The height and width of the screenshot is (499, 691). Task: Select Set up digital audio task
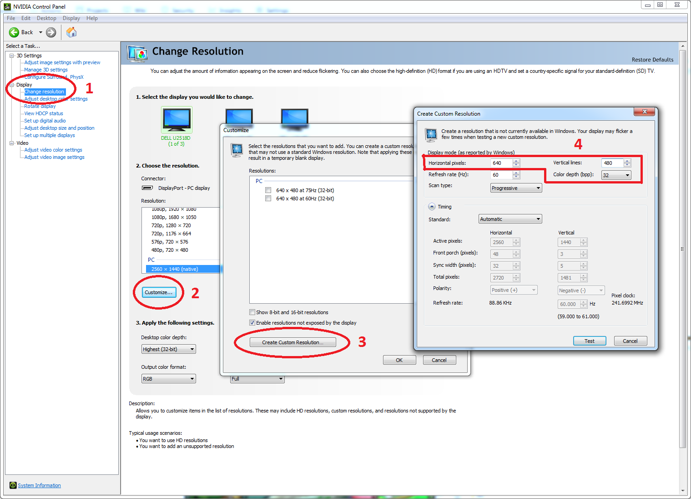[x=45, y=121]
